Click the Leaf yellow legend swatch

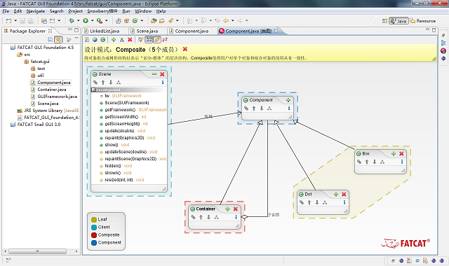94,219
